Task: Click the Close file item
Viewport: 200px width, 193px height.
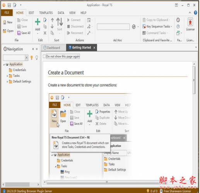Action: pos(22,20)
